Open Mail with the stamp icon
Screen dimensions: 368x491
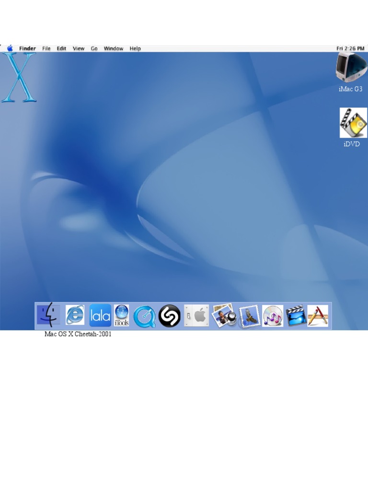point(249,316)
